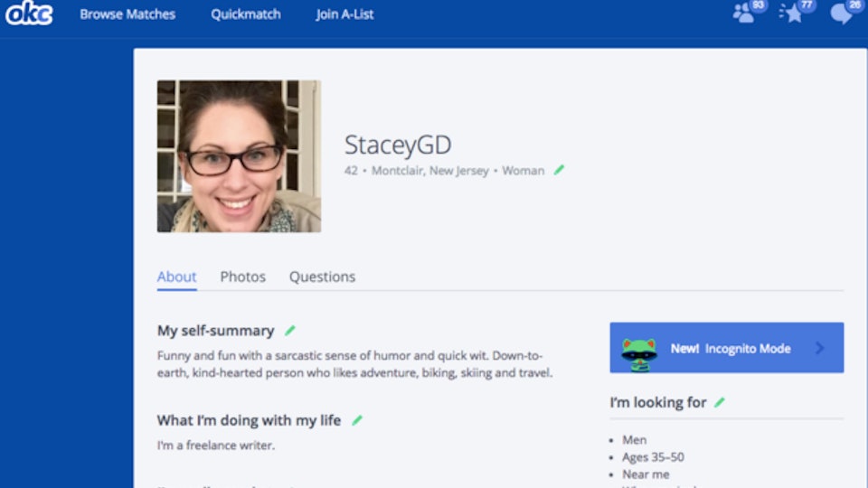Go to Quickmatch in the navigation bar
The width and height of the screenshot is (868, 488).
[246, 14]
